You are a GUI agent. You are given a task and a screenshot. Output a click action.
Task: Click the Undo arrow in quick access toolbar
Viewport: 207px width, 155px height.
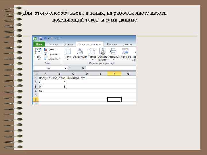(x=45, y=38)
